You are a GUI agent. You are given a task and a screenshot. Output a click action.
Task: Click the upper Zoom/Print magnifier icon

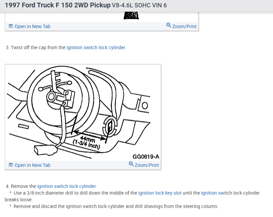[x=169, y=25]
